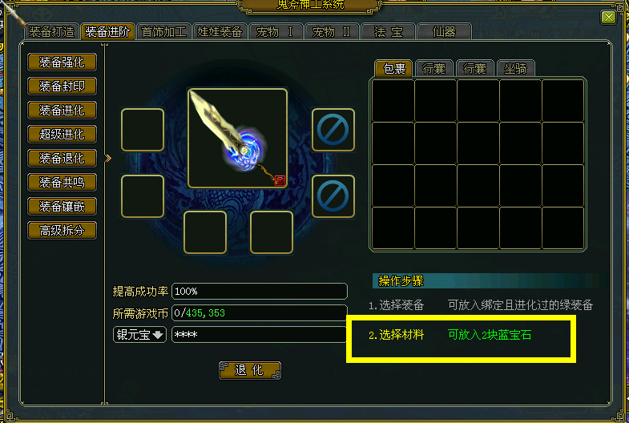The height and width of the screenshot is (423, 629).
Task: Click the small red lock badge on the sword
Action: click(280, 180)
